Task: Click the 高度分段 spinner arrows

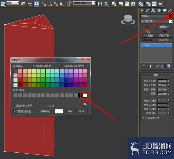Action: pos(169,113)
